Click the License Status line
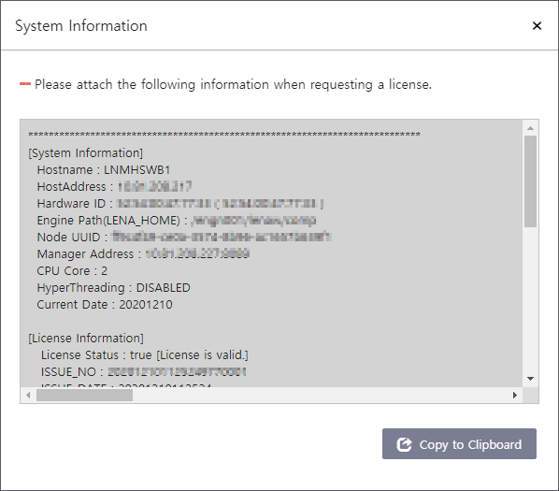 (x=144, y=354)
